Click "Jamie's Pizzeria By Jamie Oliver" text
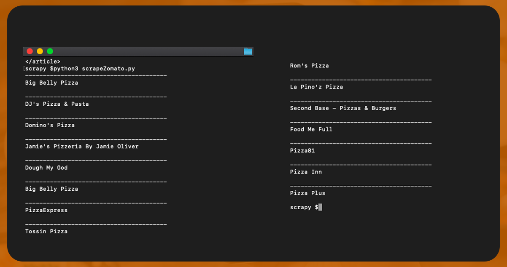 click(82, 147)
